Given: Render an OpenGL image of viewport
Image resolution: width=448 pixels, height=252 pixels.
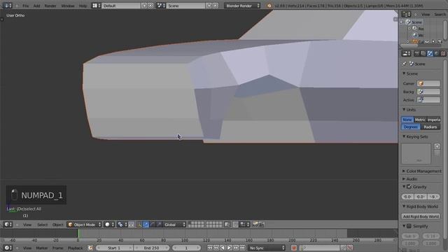Looking at the screenshot, I should pos(255,225).
